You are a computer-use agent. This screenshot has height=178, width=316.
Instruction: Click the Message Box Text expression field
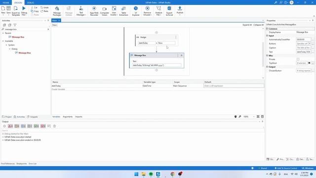[157, 65]
